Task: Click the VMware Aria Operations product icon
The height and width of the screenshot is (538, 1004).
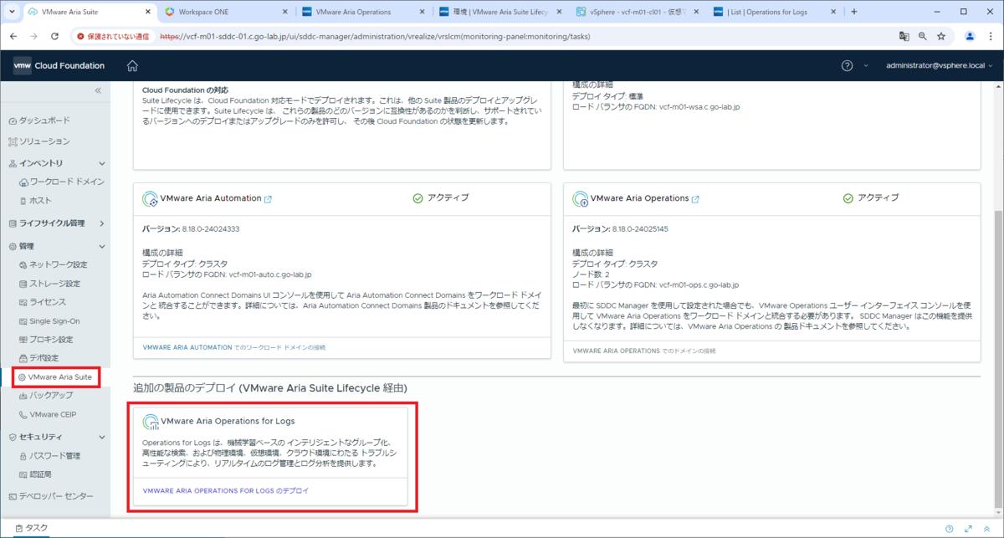Action: 580,199
